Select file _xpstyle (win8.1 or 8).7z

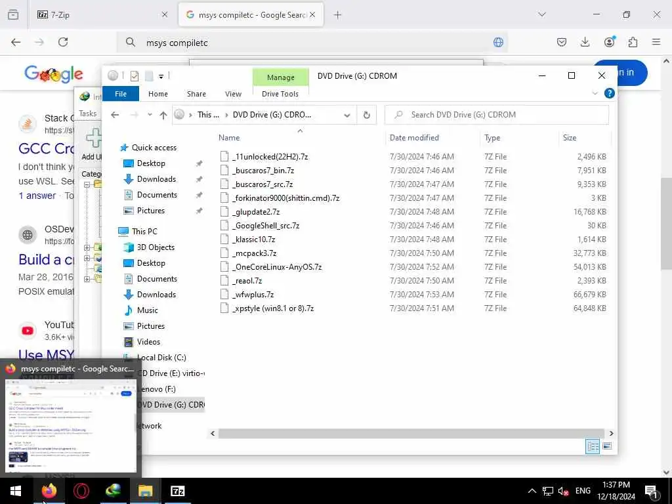click(273, 308)
